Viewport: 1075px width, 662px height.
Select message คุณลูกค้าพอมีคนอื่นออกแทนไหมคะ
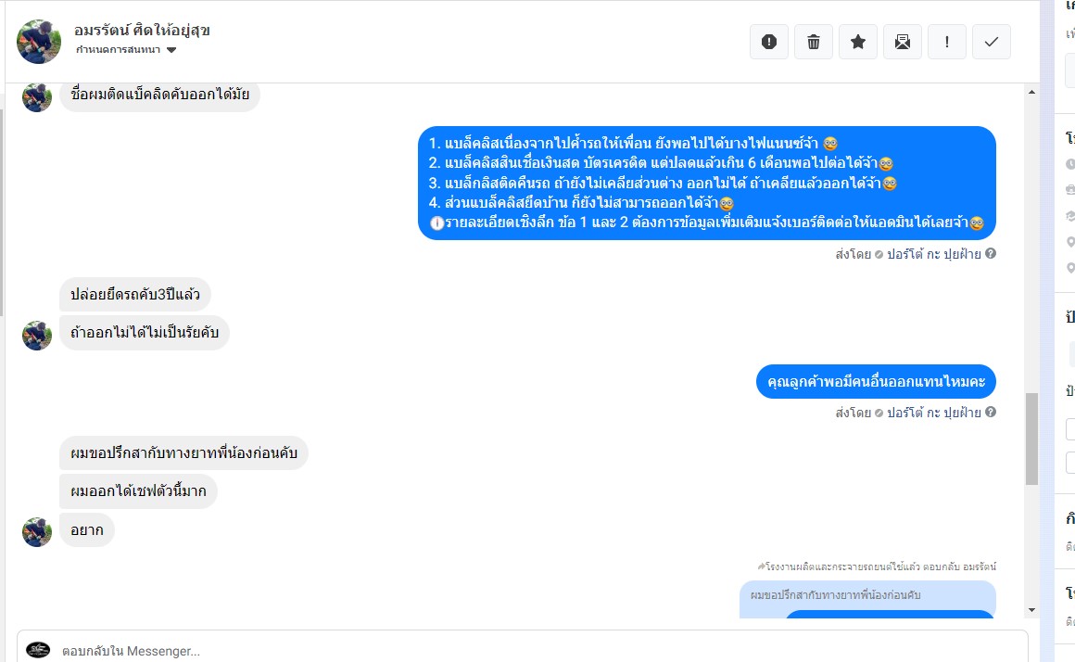pyautogui.click(x=876, y=381)
